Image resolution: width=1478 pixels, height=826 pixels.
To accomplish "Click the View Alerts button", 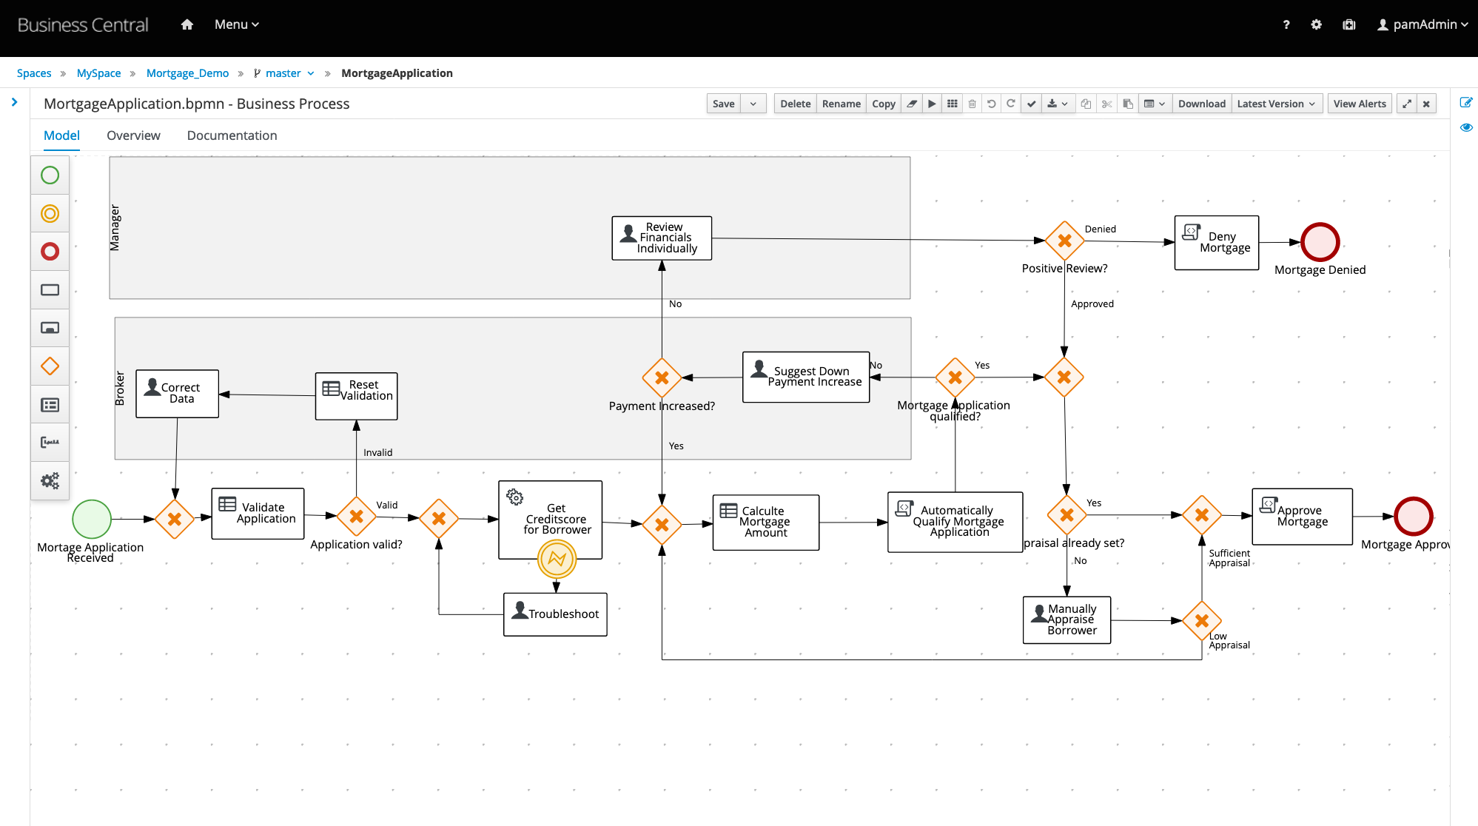I will pyautogui.click(x=1359, y=104).
